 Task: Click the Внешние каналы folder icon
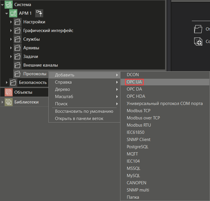click(x=18, y=65)
